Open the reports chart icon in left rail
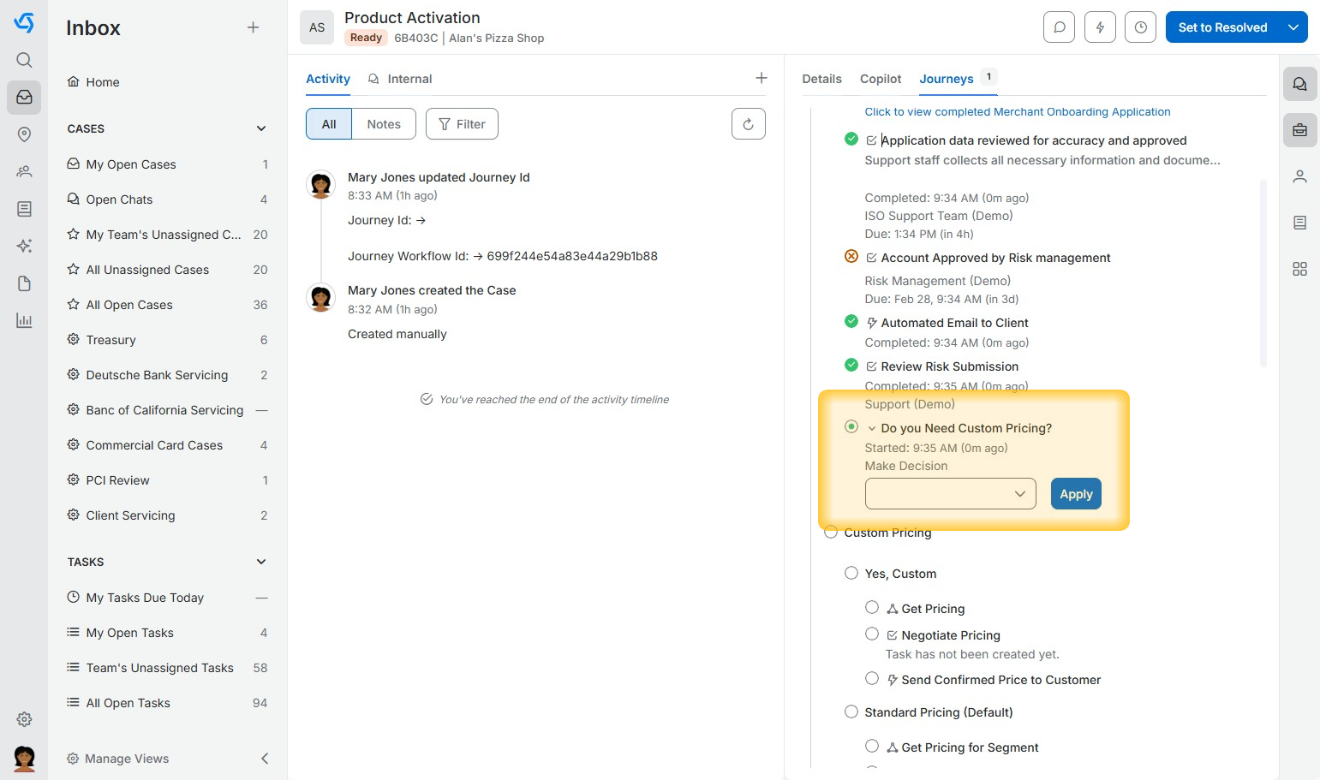The width and height of the screenshot is (1320, 780). pos(24,321)
